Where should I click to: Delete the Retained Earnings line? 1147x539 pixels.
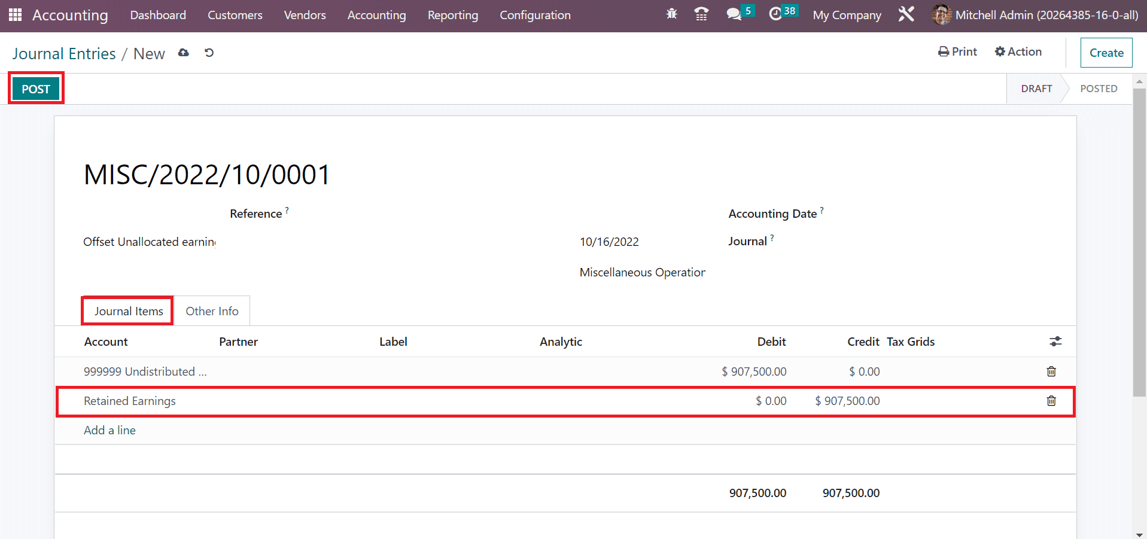tap(1051, 401)
